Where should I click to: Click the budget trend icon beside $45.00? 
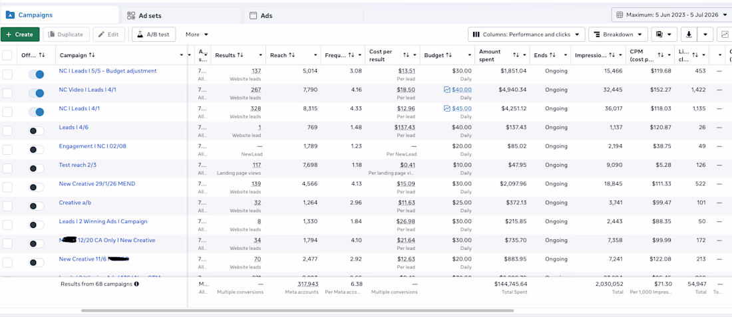(x=447, y=108)
